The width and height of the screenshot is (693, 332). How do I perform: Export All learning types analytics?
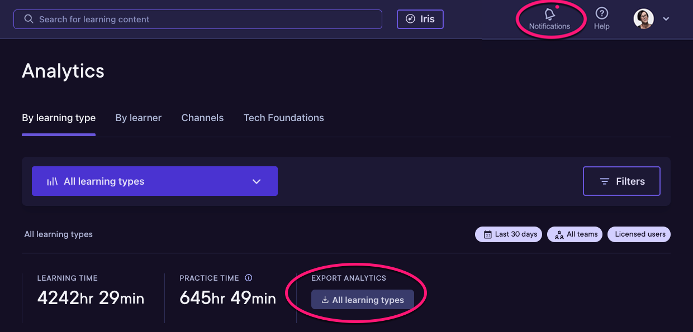click(x=362, y=300)
